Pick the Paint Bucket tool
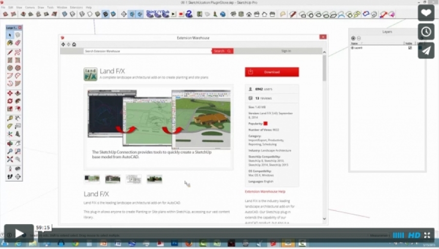This screenshot has width=439, height=249. point(10,43)
